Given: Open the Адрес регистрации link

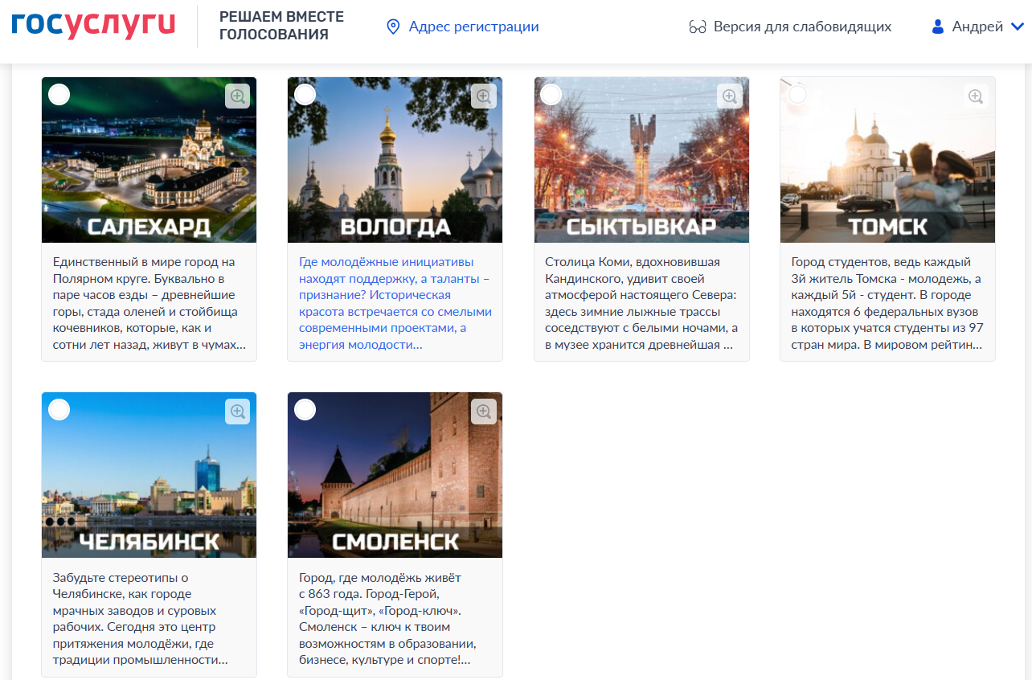Looking at the screenshot, I should coord(473,27).
